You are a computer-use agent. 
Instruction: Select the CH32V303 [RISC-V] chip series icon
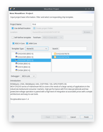(16, 54)
